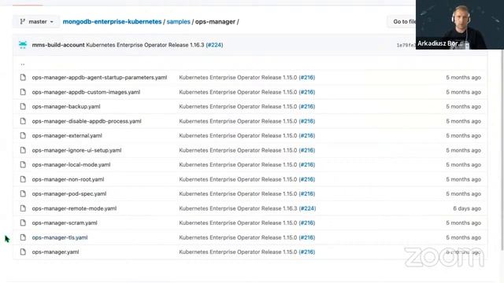Click the mms-build-account avatar icon
The image size is (504, 283).
pos(23,45)
